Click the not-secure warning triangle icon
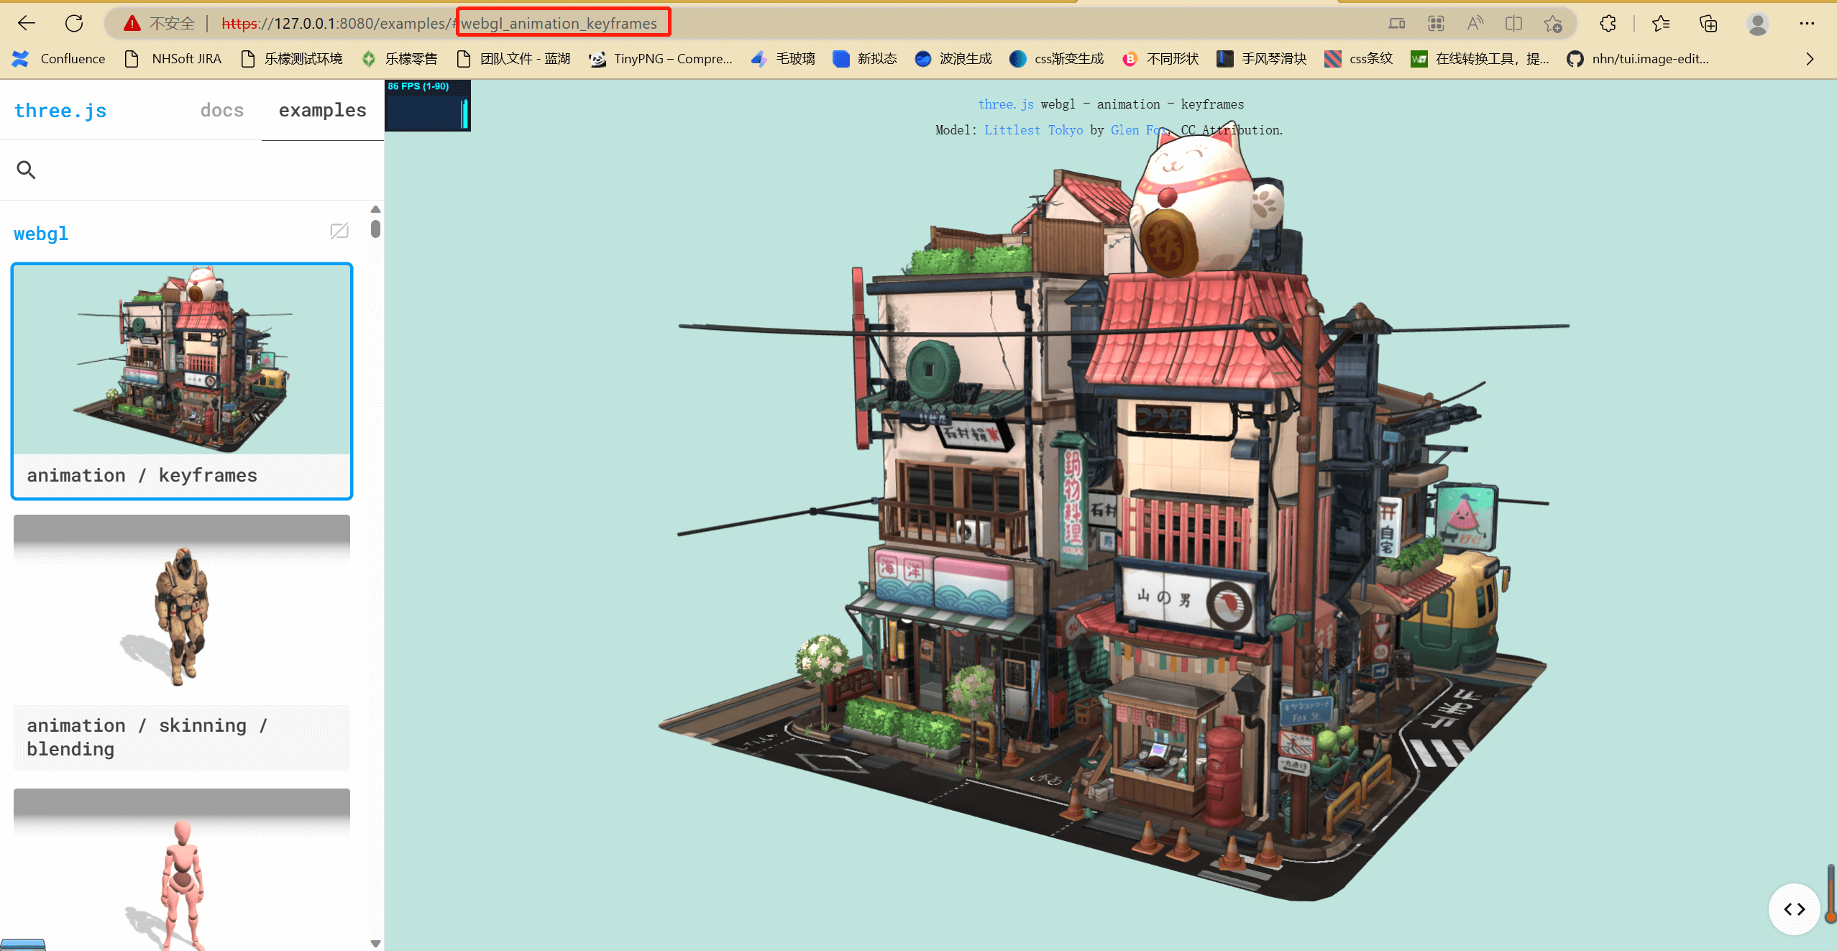The width and height of the screenshot is (1837, 951). pos(132,23)
